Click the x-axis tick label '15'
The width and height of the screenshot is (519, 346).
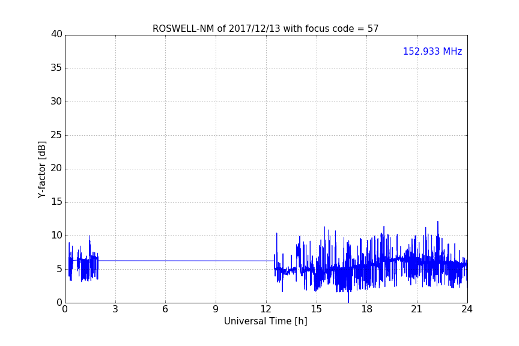pyautogui.click(x=317, y=309)
